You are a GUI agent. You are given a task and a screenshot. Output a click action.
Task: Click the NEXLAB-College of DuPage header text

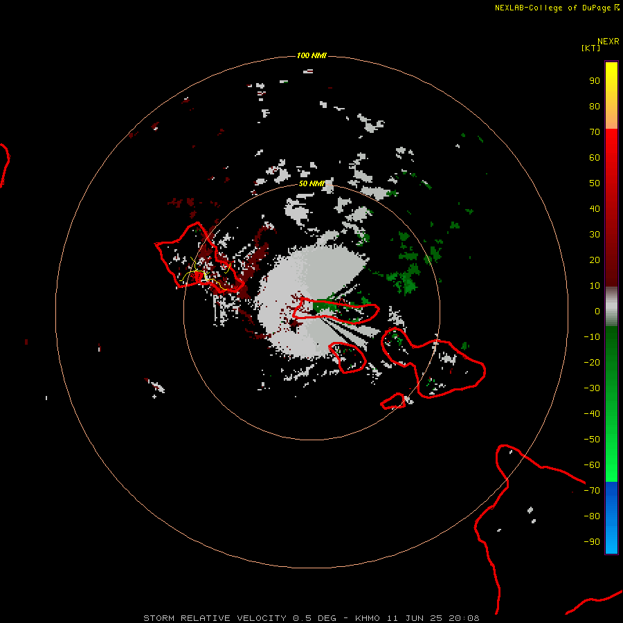tap(552, 8)
